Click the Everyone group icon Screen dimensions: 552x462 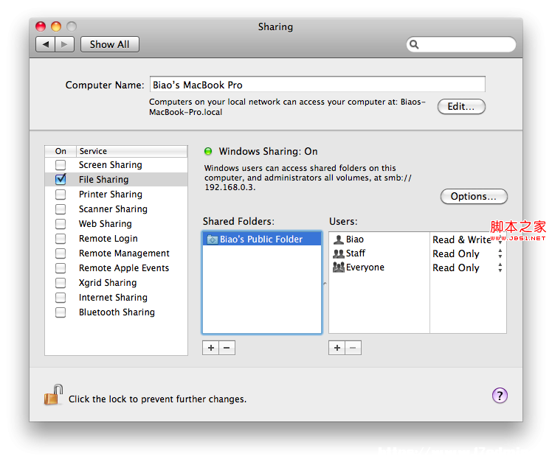338,267
